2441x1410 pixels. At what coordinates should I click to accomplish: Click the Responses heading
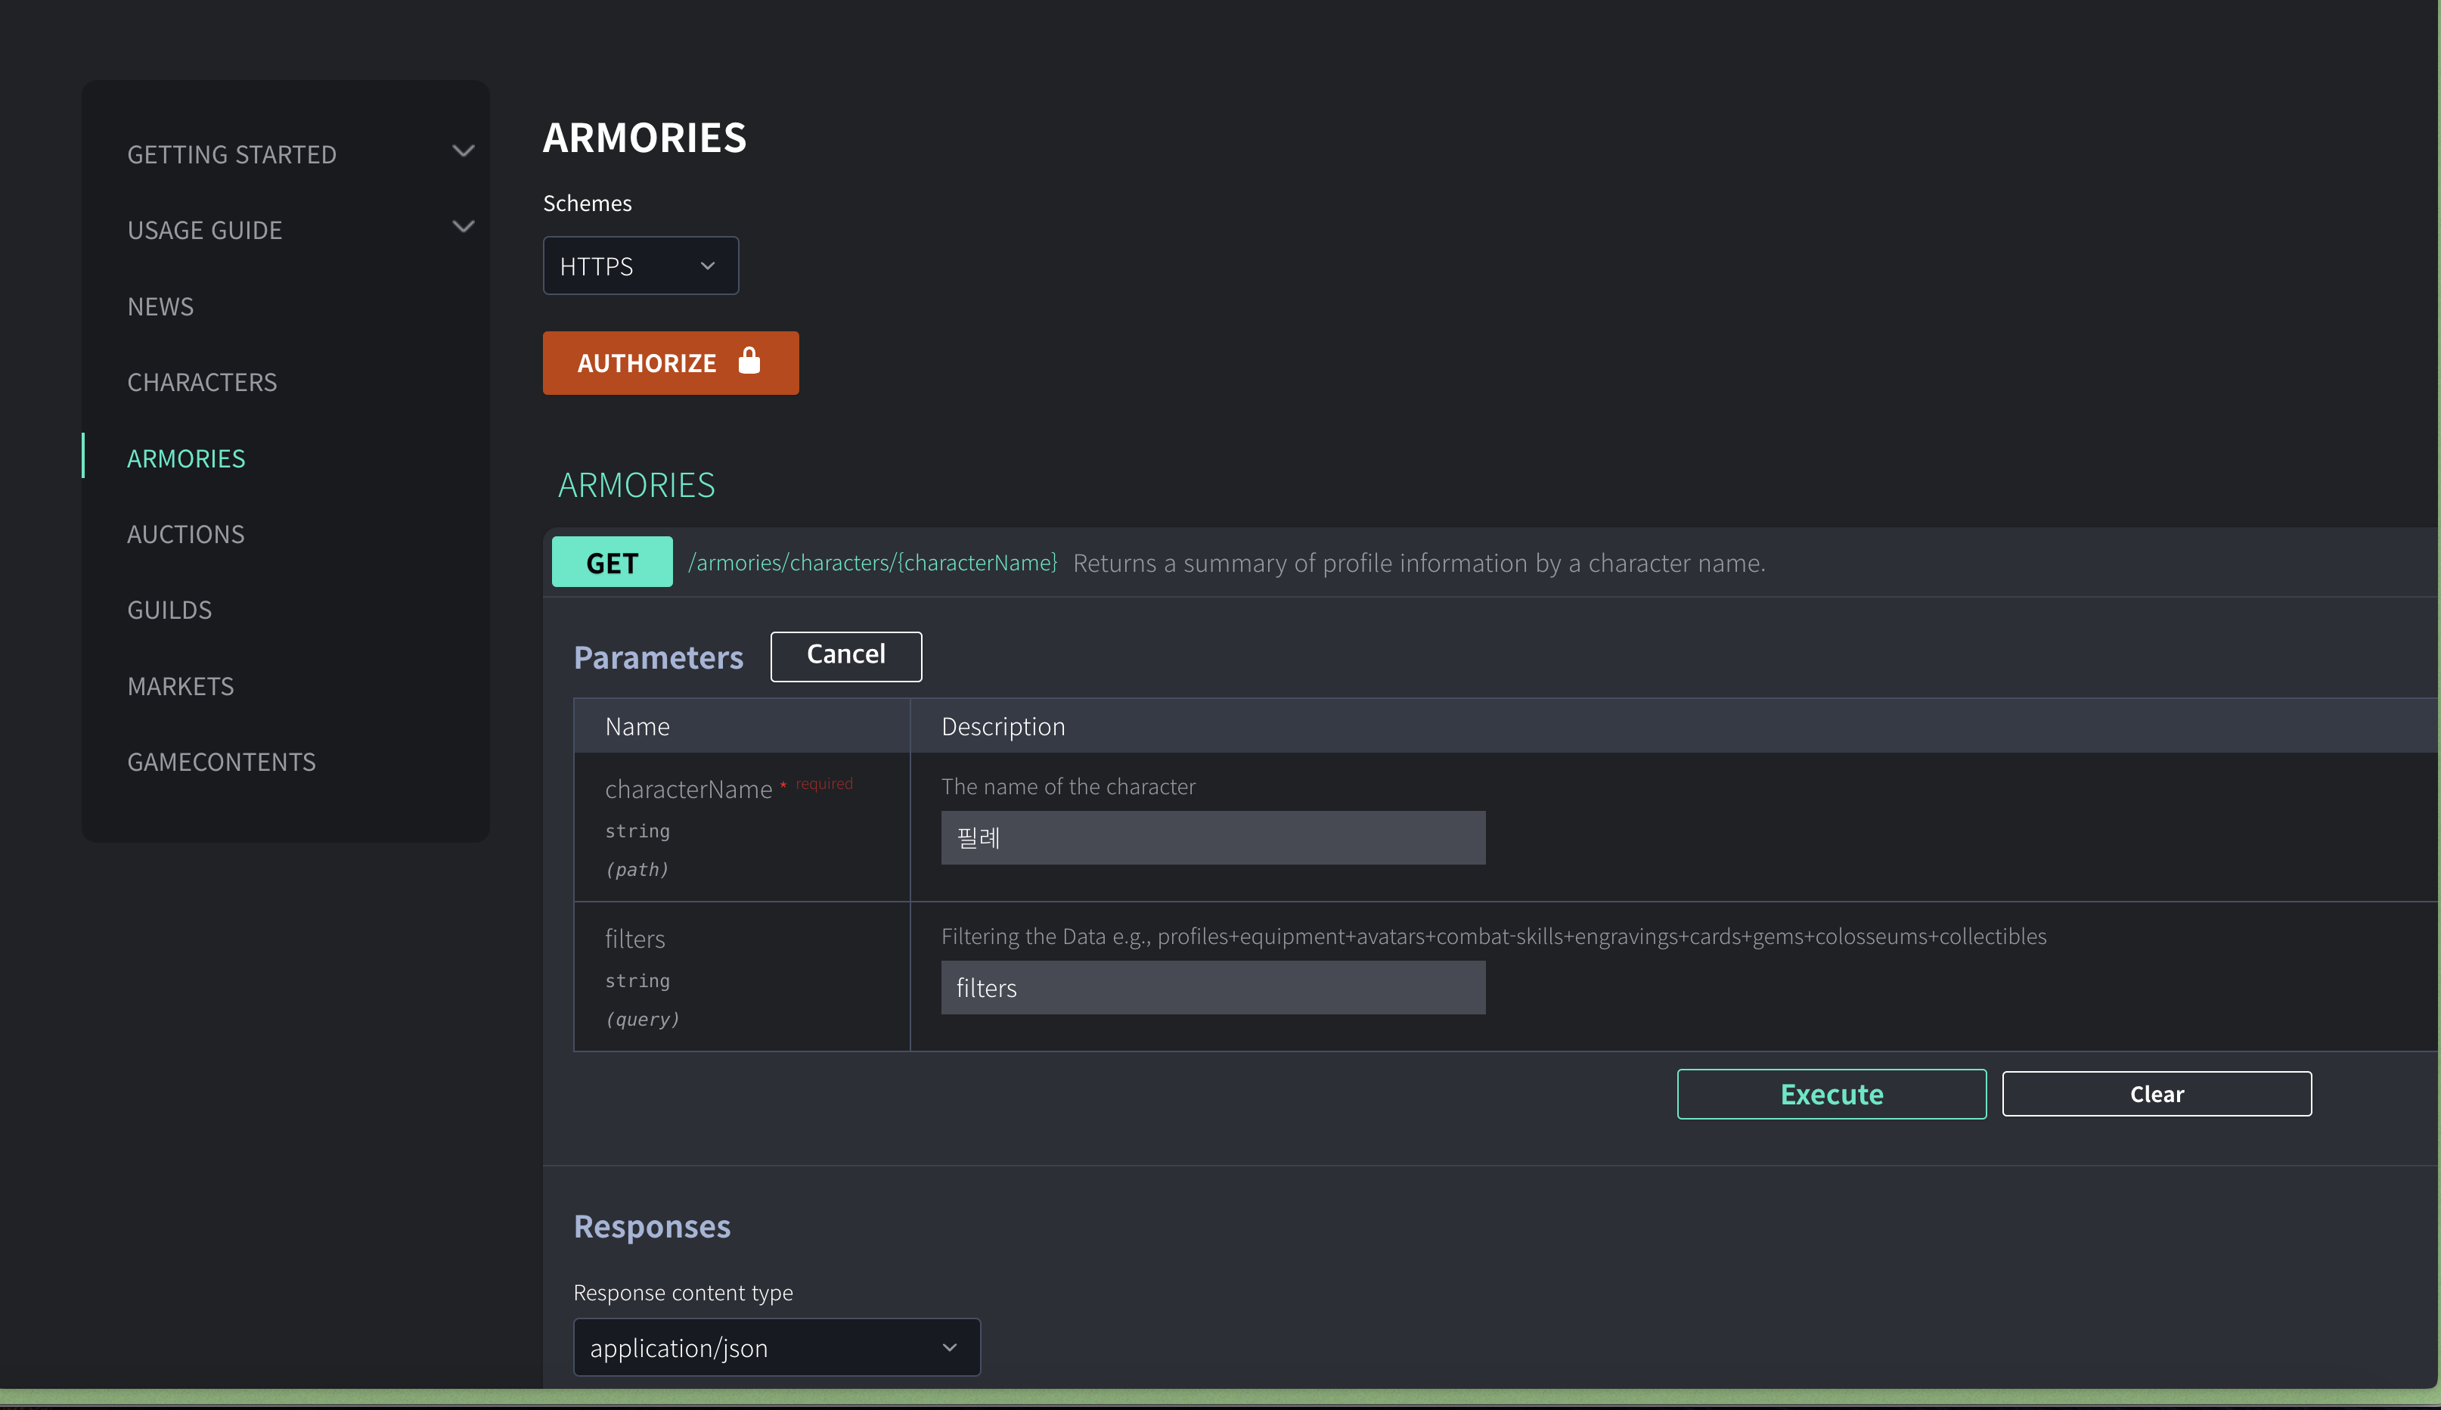tap(653, 1226)
